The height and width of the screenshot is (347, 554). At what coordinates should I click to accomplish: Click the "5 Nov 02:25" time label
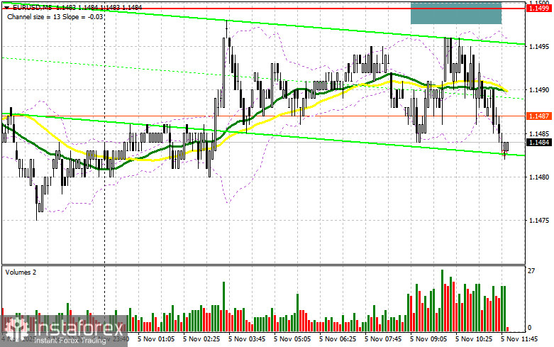(201, 339)
